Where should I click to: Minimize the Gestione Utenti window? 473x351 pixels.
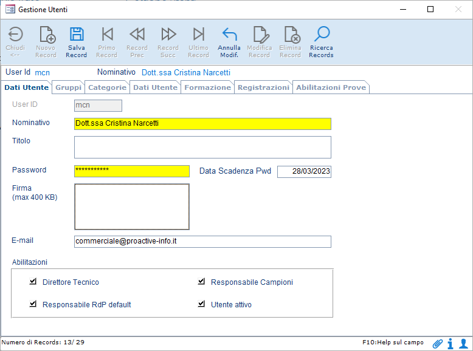click(x=403, y=9)
